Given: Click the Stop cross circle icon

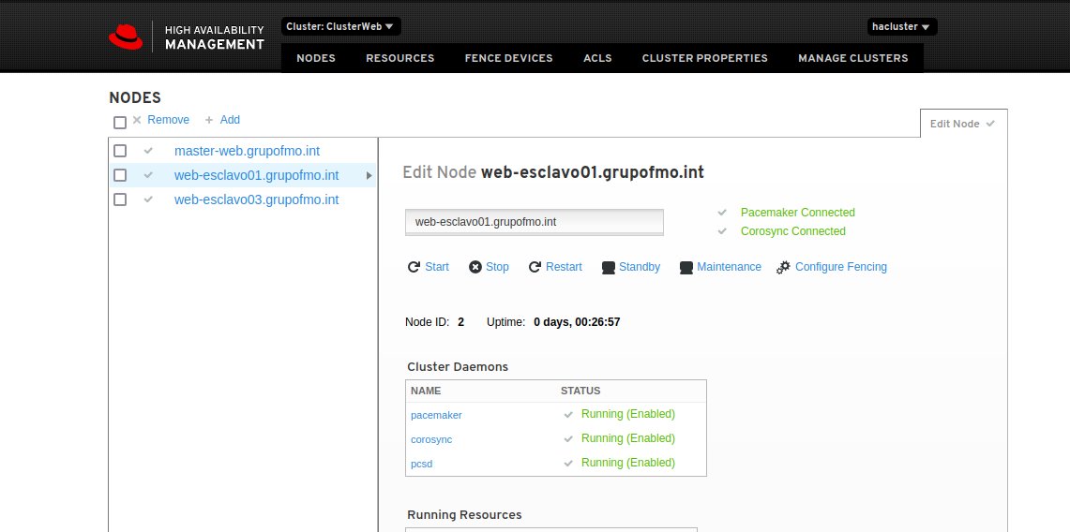Looking at the screenshot, I should pyautogui.click(x=475, y=267).
